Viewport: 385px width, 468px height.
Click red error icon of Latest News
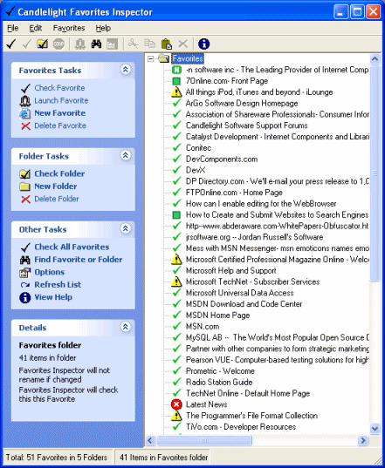176,404
